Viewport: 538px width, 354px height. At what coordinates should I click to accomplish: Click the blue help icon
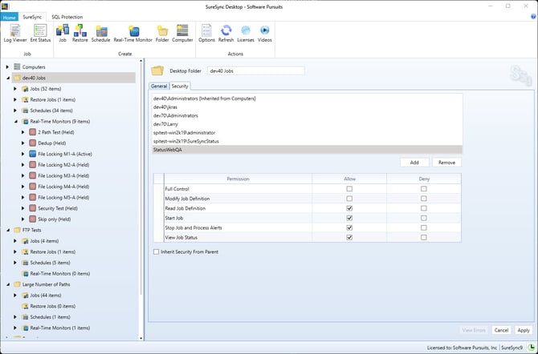(533, 17)
